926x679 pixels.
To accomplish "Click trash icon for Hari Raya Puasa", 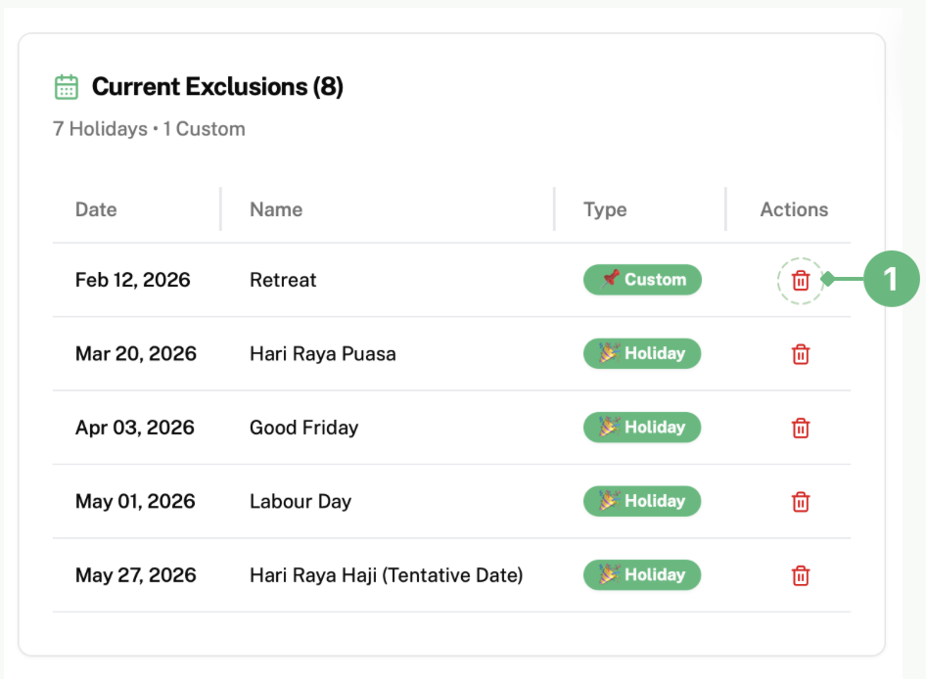I will point(801,354).
